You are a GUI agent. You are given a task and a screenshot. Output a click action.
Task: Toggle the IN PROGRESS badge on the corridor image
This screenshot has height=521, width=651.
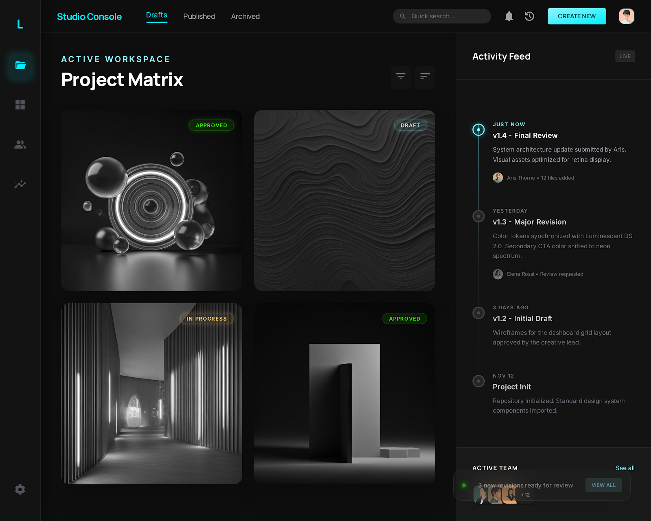click(x=207, y=319)
